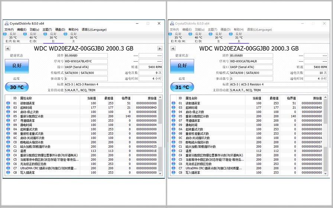333x208 pixels.
Task: Click status icon for 01 读取错误率 right window
Action: click(174, 103)
